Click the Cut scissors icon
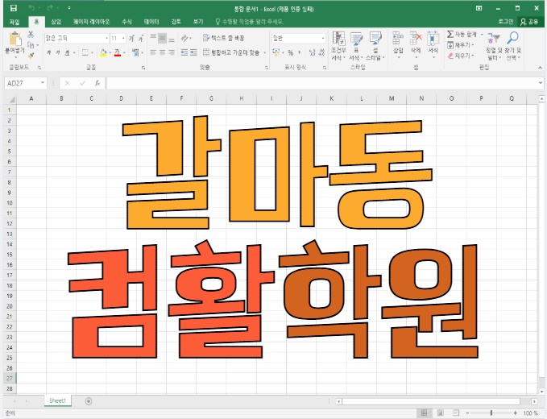The image size is (547, 419). click(x=31, y=34)
